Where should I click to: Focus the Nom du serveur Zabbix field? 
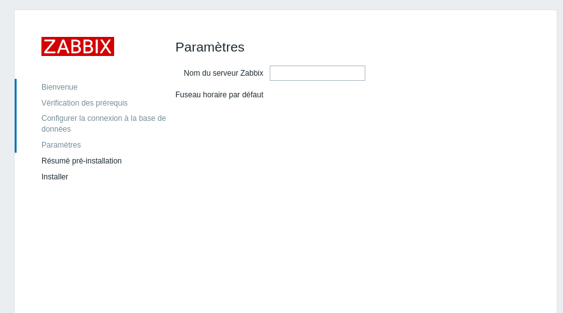pos(318,73)
